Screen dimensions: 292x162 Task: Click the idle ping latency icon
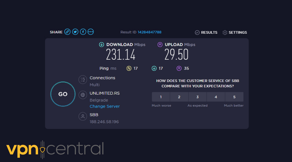click(129, 68)
